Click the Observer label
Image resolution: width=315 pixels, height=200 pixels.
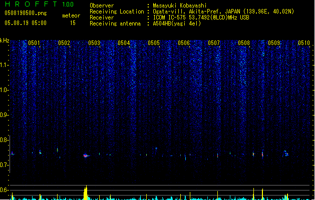tap(102, 5)
